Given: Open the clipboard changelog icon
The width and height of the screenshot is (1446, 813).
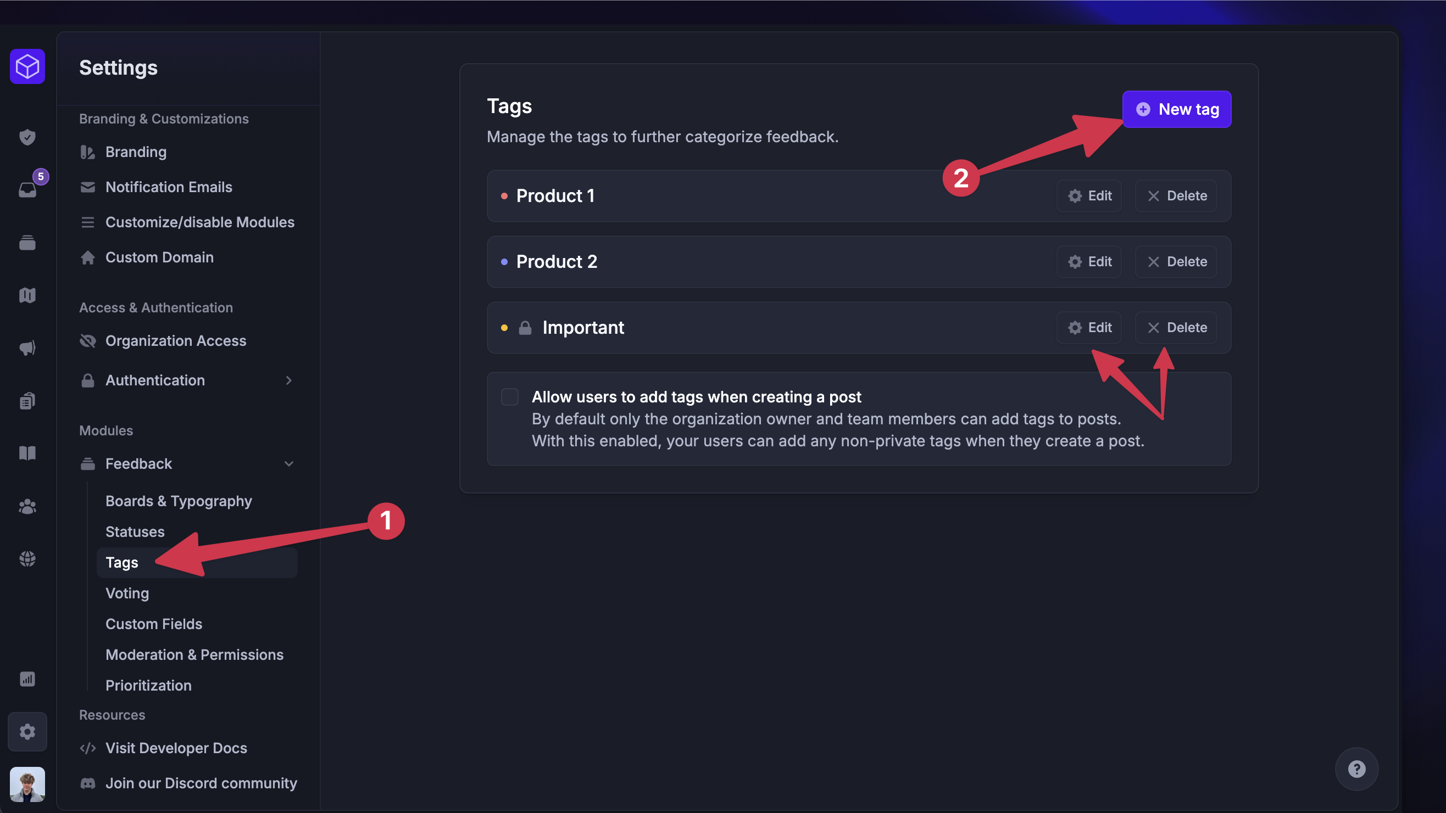Looking at the screenshot, I should (27, 400).
